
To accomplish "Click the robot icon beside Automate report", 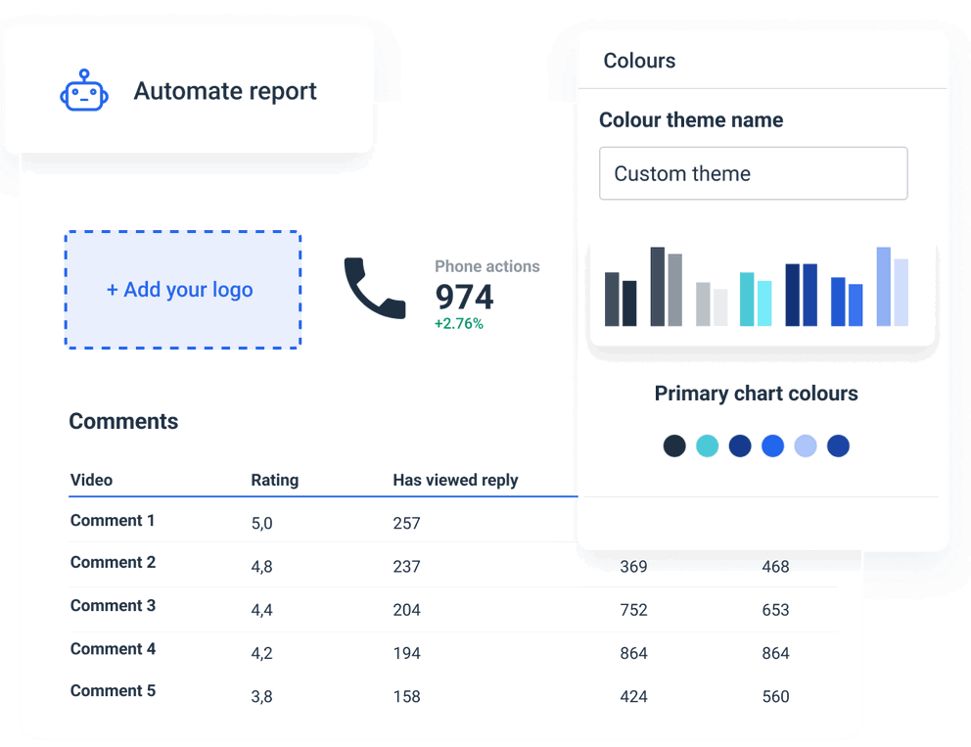I will (84, 90).
